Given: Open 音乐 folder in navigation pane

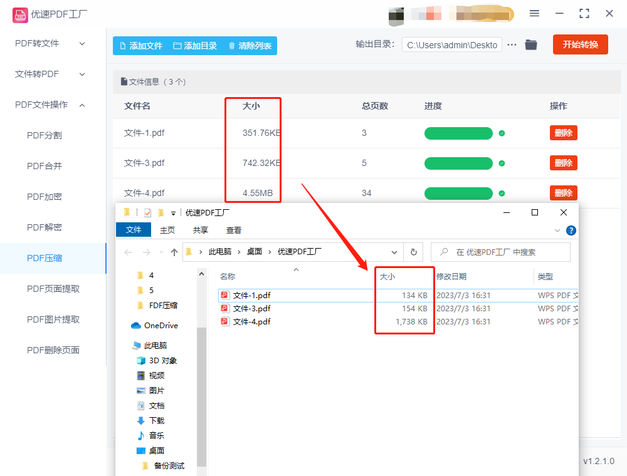Looking at the screenshot, I should pos(150,436).
